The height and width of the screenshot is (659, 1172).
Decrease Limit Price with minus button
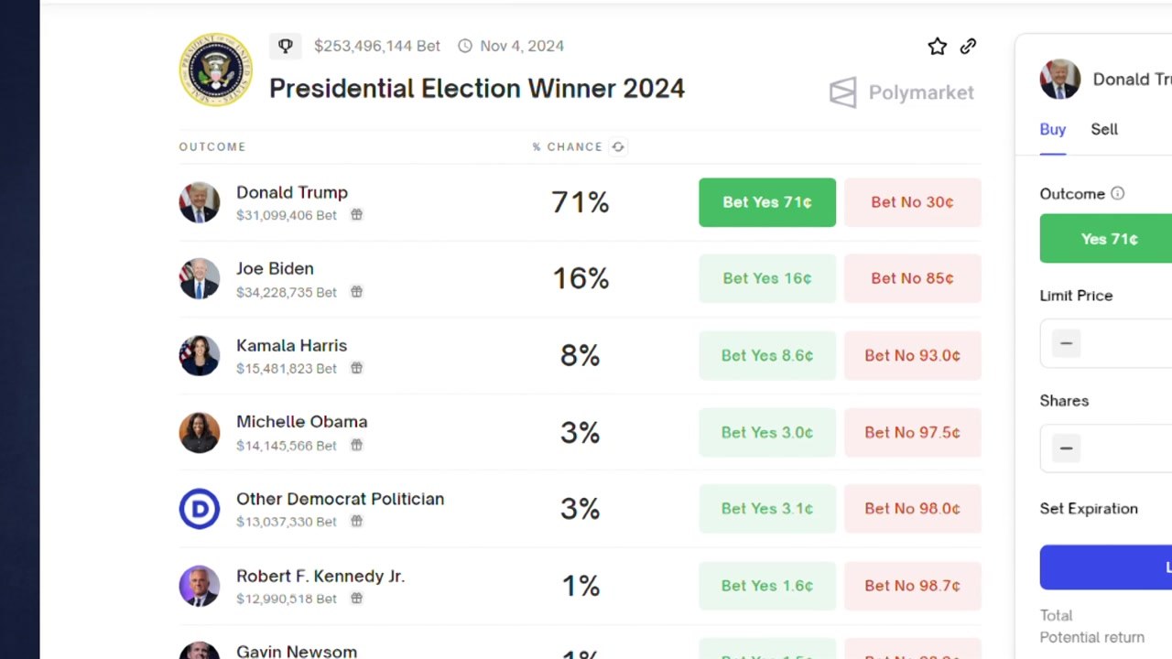pyautogui.click(x=1066, y=343)
